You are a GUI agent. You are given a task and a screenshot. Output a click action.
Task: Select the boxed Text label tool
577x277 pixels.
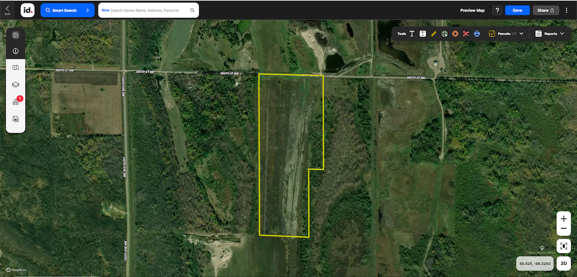point(423,33)
